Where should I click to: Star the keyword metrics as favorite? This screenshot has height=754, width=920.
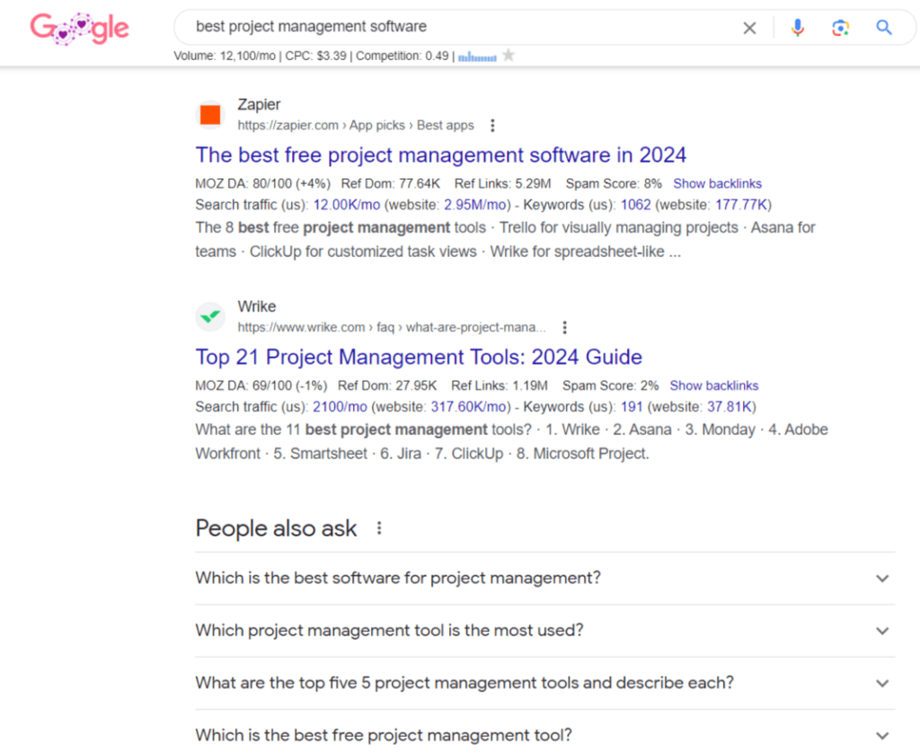click(x=509, y=55)
